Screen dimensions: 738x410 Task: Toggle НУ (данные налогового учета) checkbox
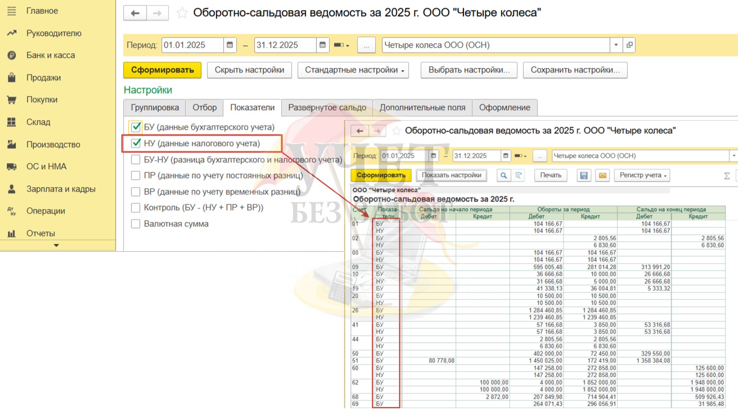(x=136, y=143)
